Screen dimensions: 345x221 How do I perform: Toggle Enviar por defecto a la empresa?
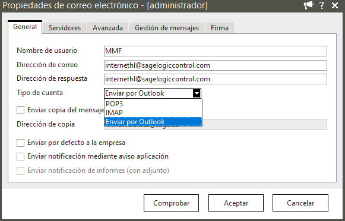(x=20, y=143)
